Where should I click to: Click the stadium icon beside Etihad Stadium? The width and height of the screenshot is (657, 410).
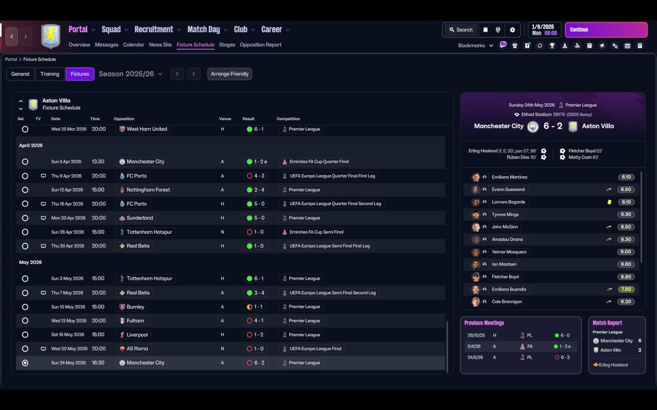517,115
